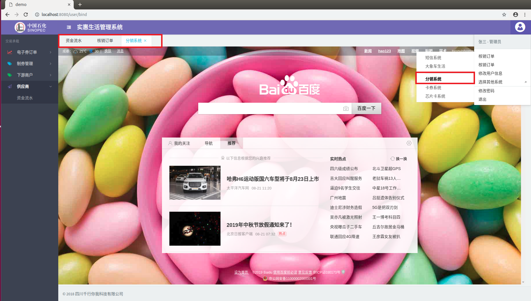Open Chrome three-dot menu
Viewport: 531px width, 301px height.
tap(525, 15)
